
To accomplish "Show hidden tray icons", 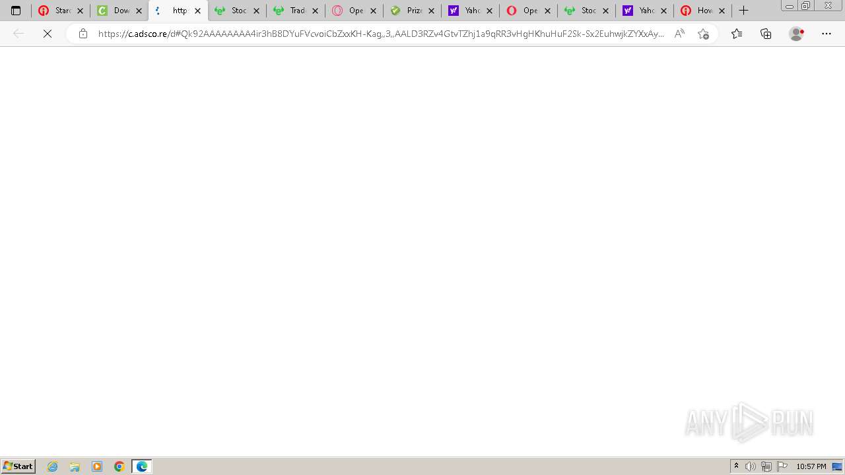I will (736, 466).
